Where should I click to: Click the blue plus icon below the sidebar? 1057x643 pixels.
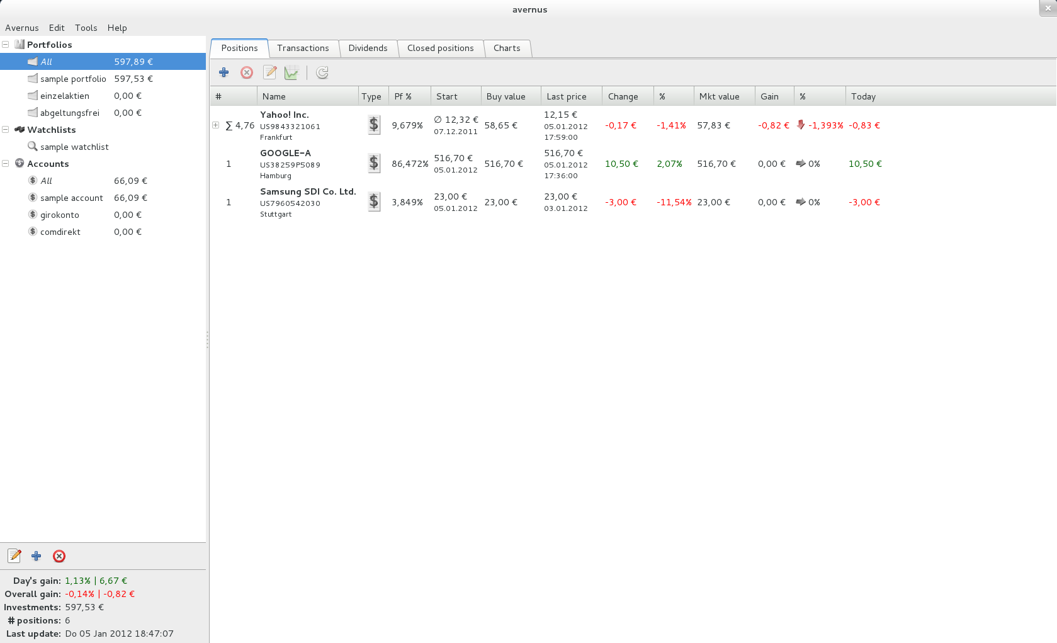coord(37,556)
